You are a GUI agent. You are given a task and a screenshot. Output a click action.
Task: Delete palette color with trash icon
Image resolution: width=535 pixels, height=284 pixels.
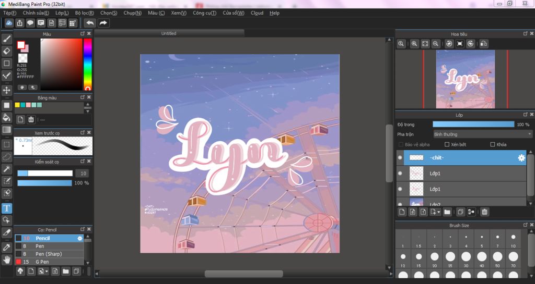pyautogui.click(x=31, y=119)
